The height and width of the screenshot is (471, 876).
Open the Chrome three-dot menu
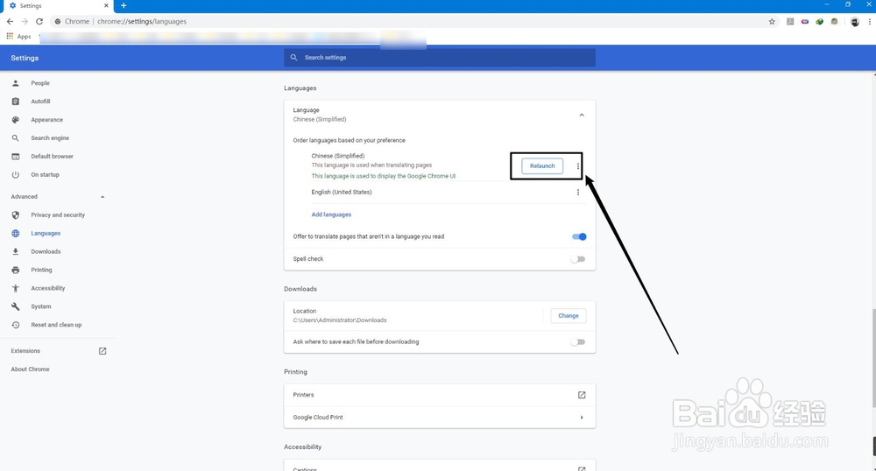(x=869, y=21)
